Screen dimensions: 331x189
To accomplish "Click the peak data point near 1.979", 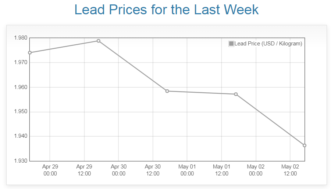I will click(99, 41).
